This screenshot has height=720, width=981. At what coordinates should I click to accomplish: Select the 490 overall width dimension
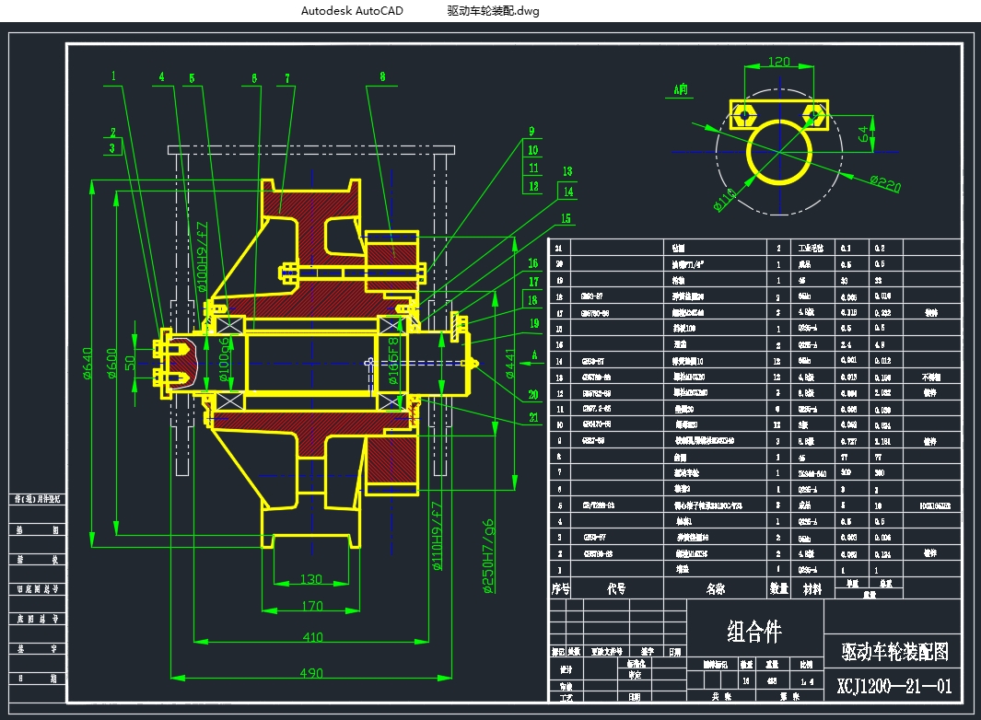tap(312, 673)
